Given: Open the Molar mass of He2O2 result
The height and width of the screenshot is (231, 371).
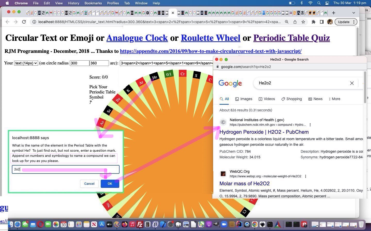Looking at the screenshot, I should pos(244,184).
